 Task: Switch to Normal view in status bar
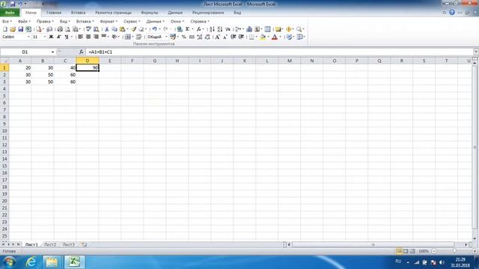click(x=399, y=251)
